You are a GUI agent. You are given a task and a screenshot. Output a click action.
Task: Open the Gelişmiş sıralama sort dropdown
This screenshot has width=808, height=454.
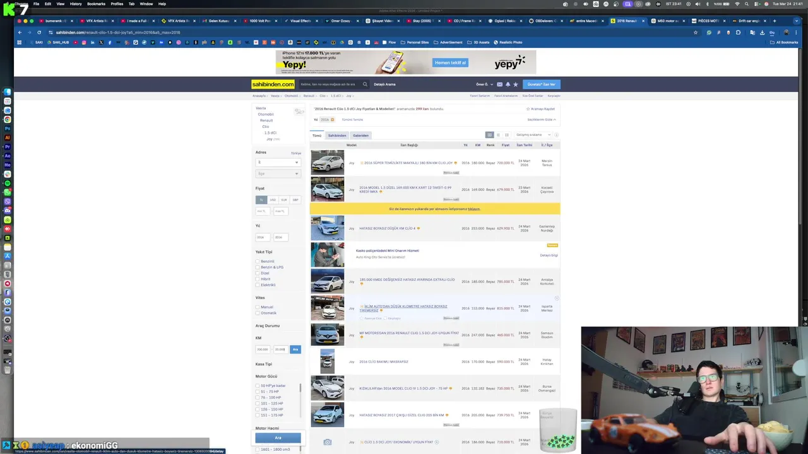pos(533,135)
